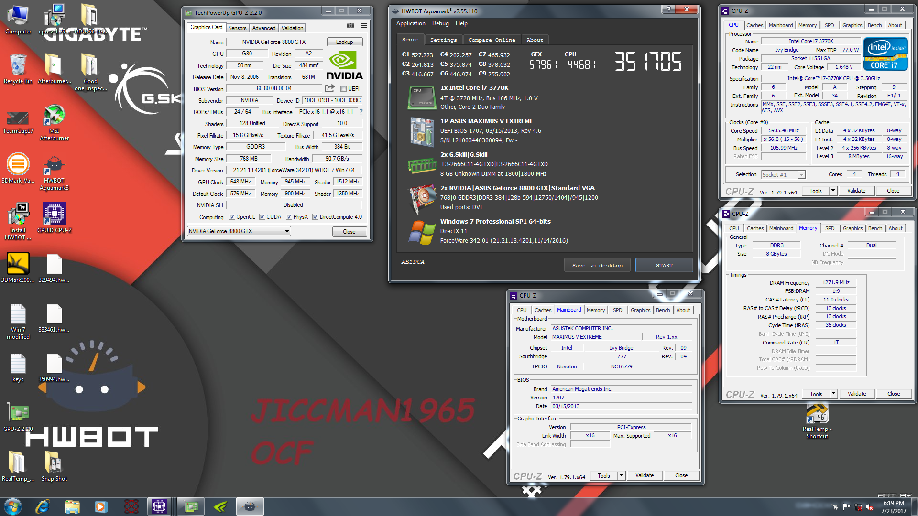
Task: Click the HWBOT Aquamark taskbar button
Action: [x=250, y=506]
